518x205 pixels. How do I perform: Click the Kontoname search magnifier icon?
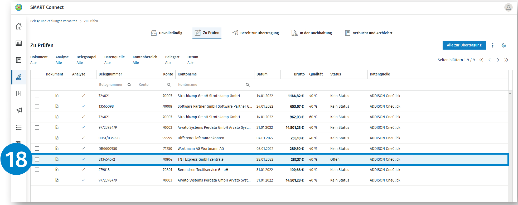point(248,85)
